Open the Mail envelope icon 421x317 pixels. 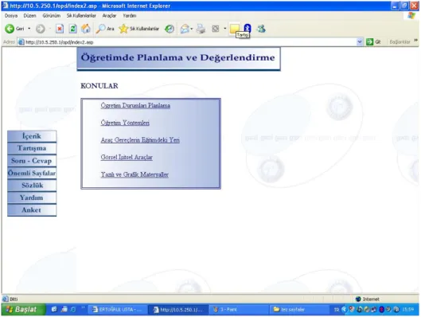[185, 29]
